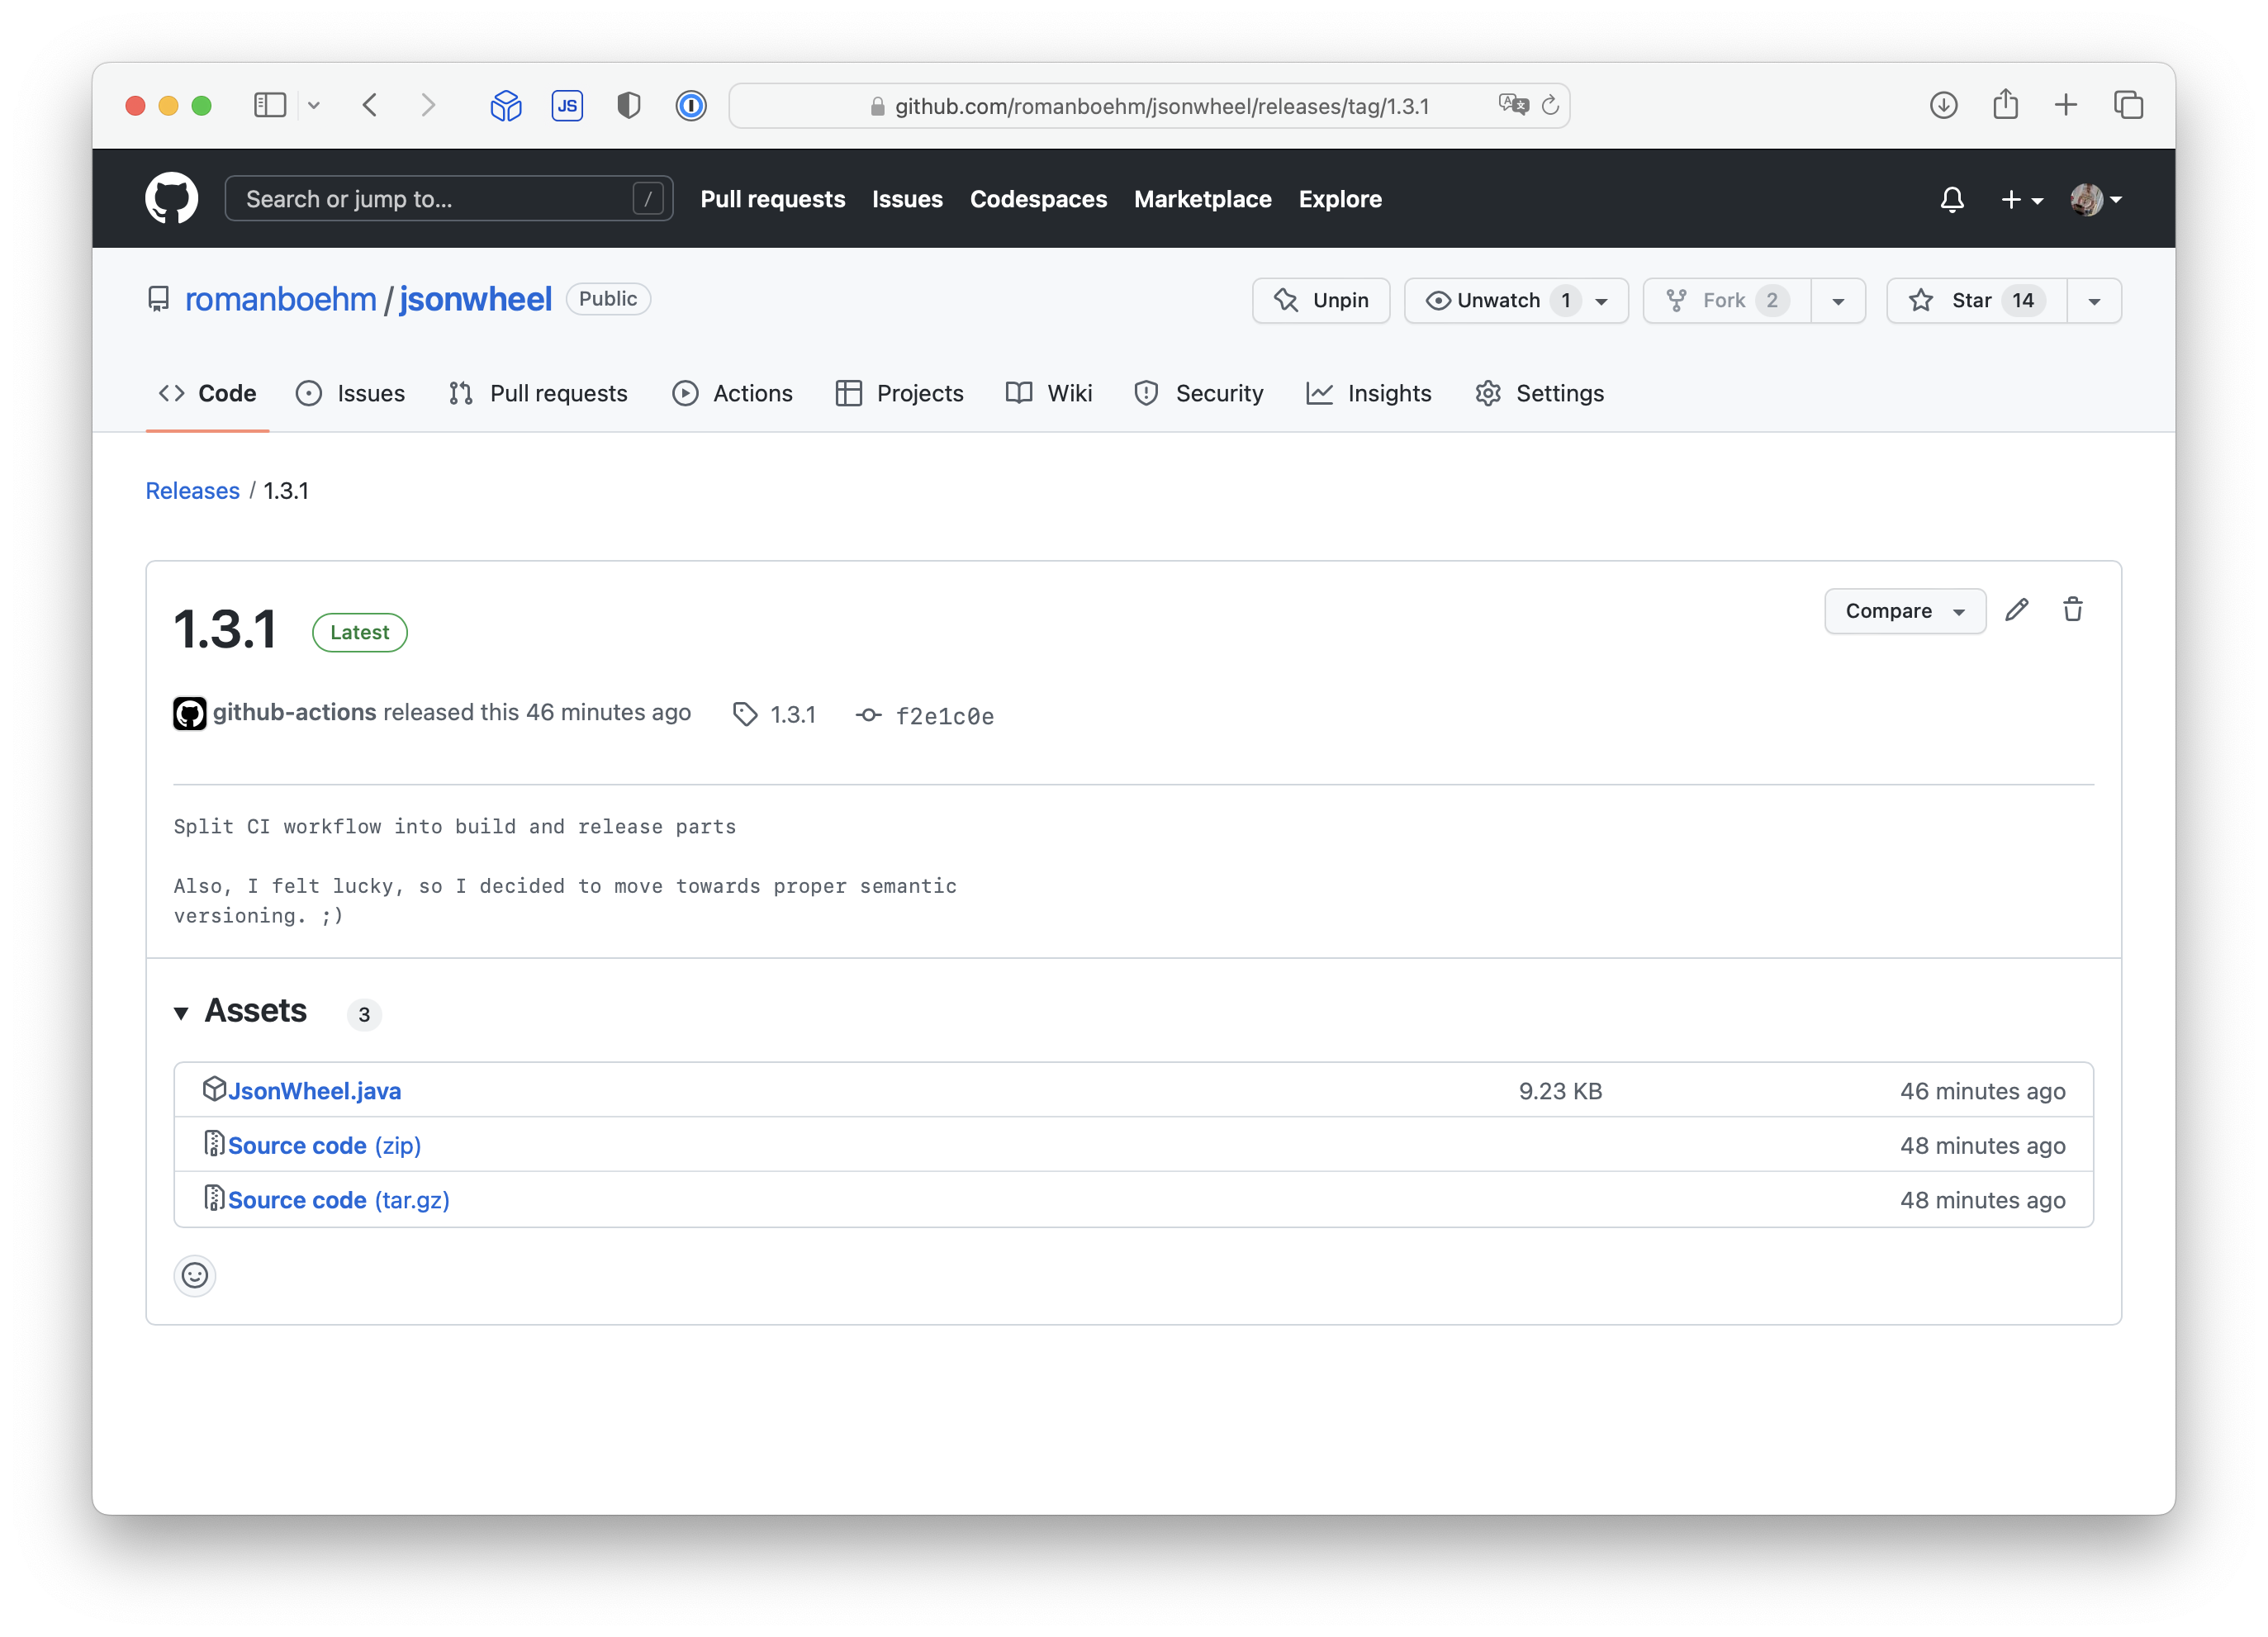Screen dimensions: 2268x1637
Task: Go back to the Releases page
Action: 192,490
